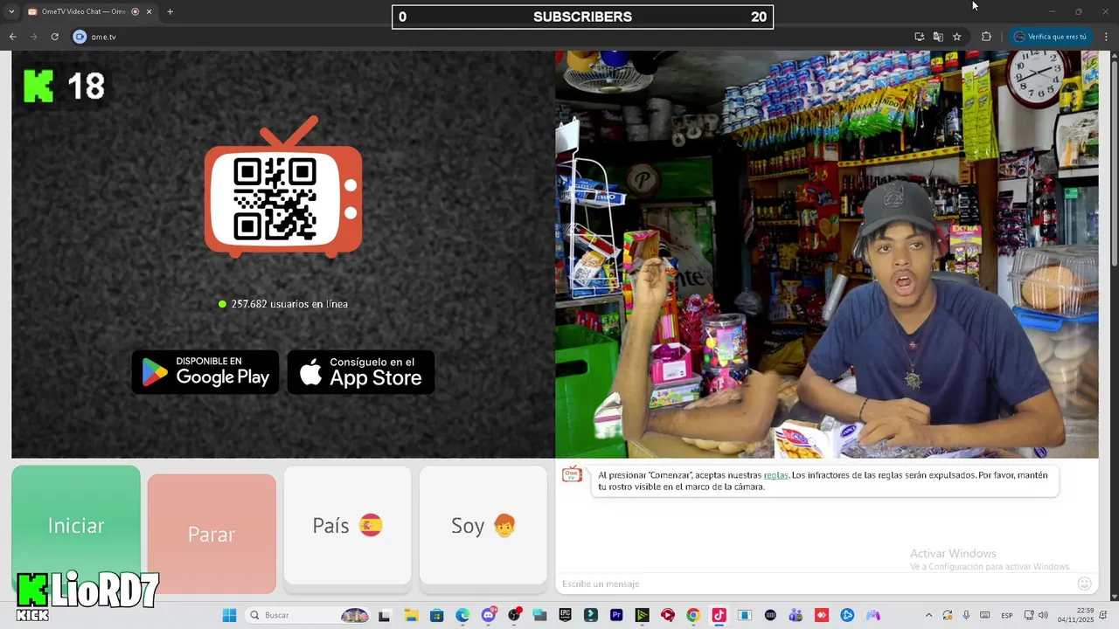Screen dimensions: 1119x629
Task: Show hidden system tray icons
Action: (x=928, y=615)
